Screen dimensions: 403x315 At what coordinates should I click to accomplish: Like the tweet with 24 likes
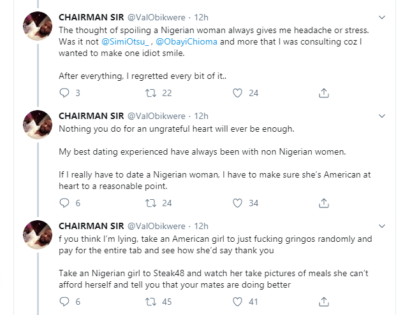pos(238,93)
